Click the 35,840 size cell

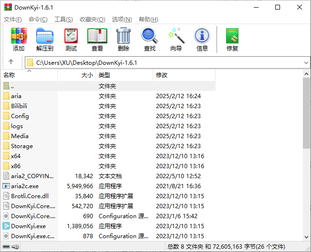pos(84,196)
